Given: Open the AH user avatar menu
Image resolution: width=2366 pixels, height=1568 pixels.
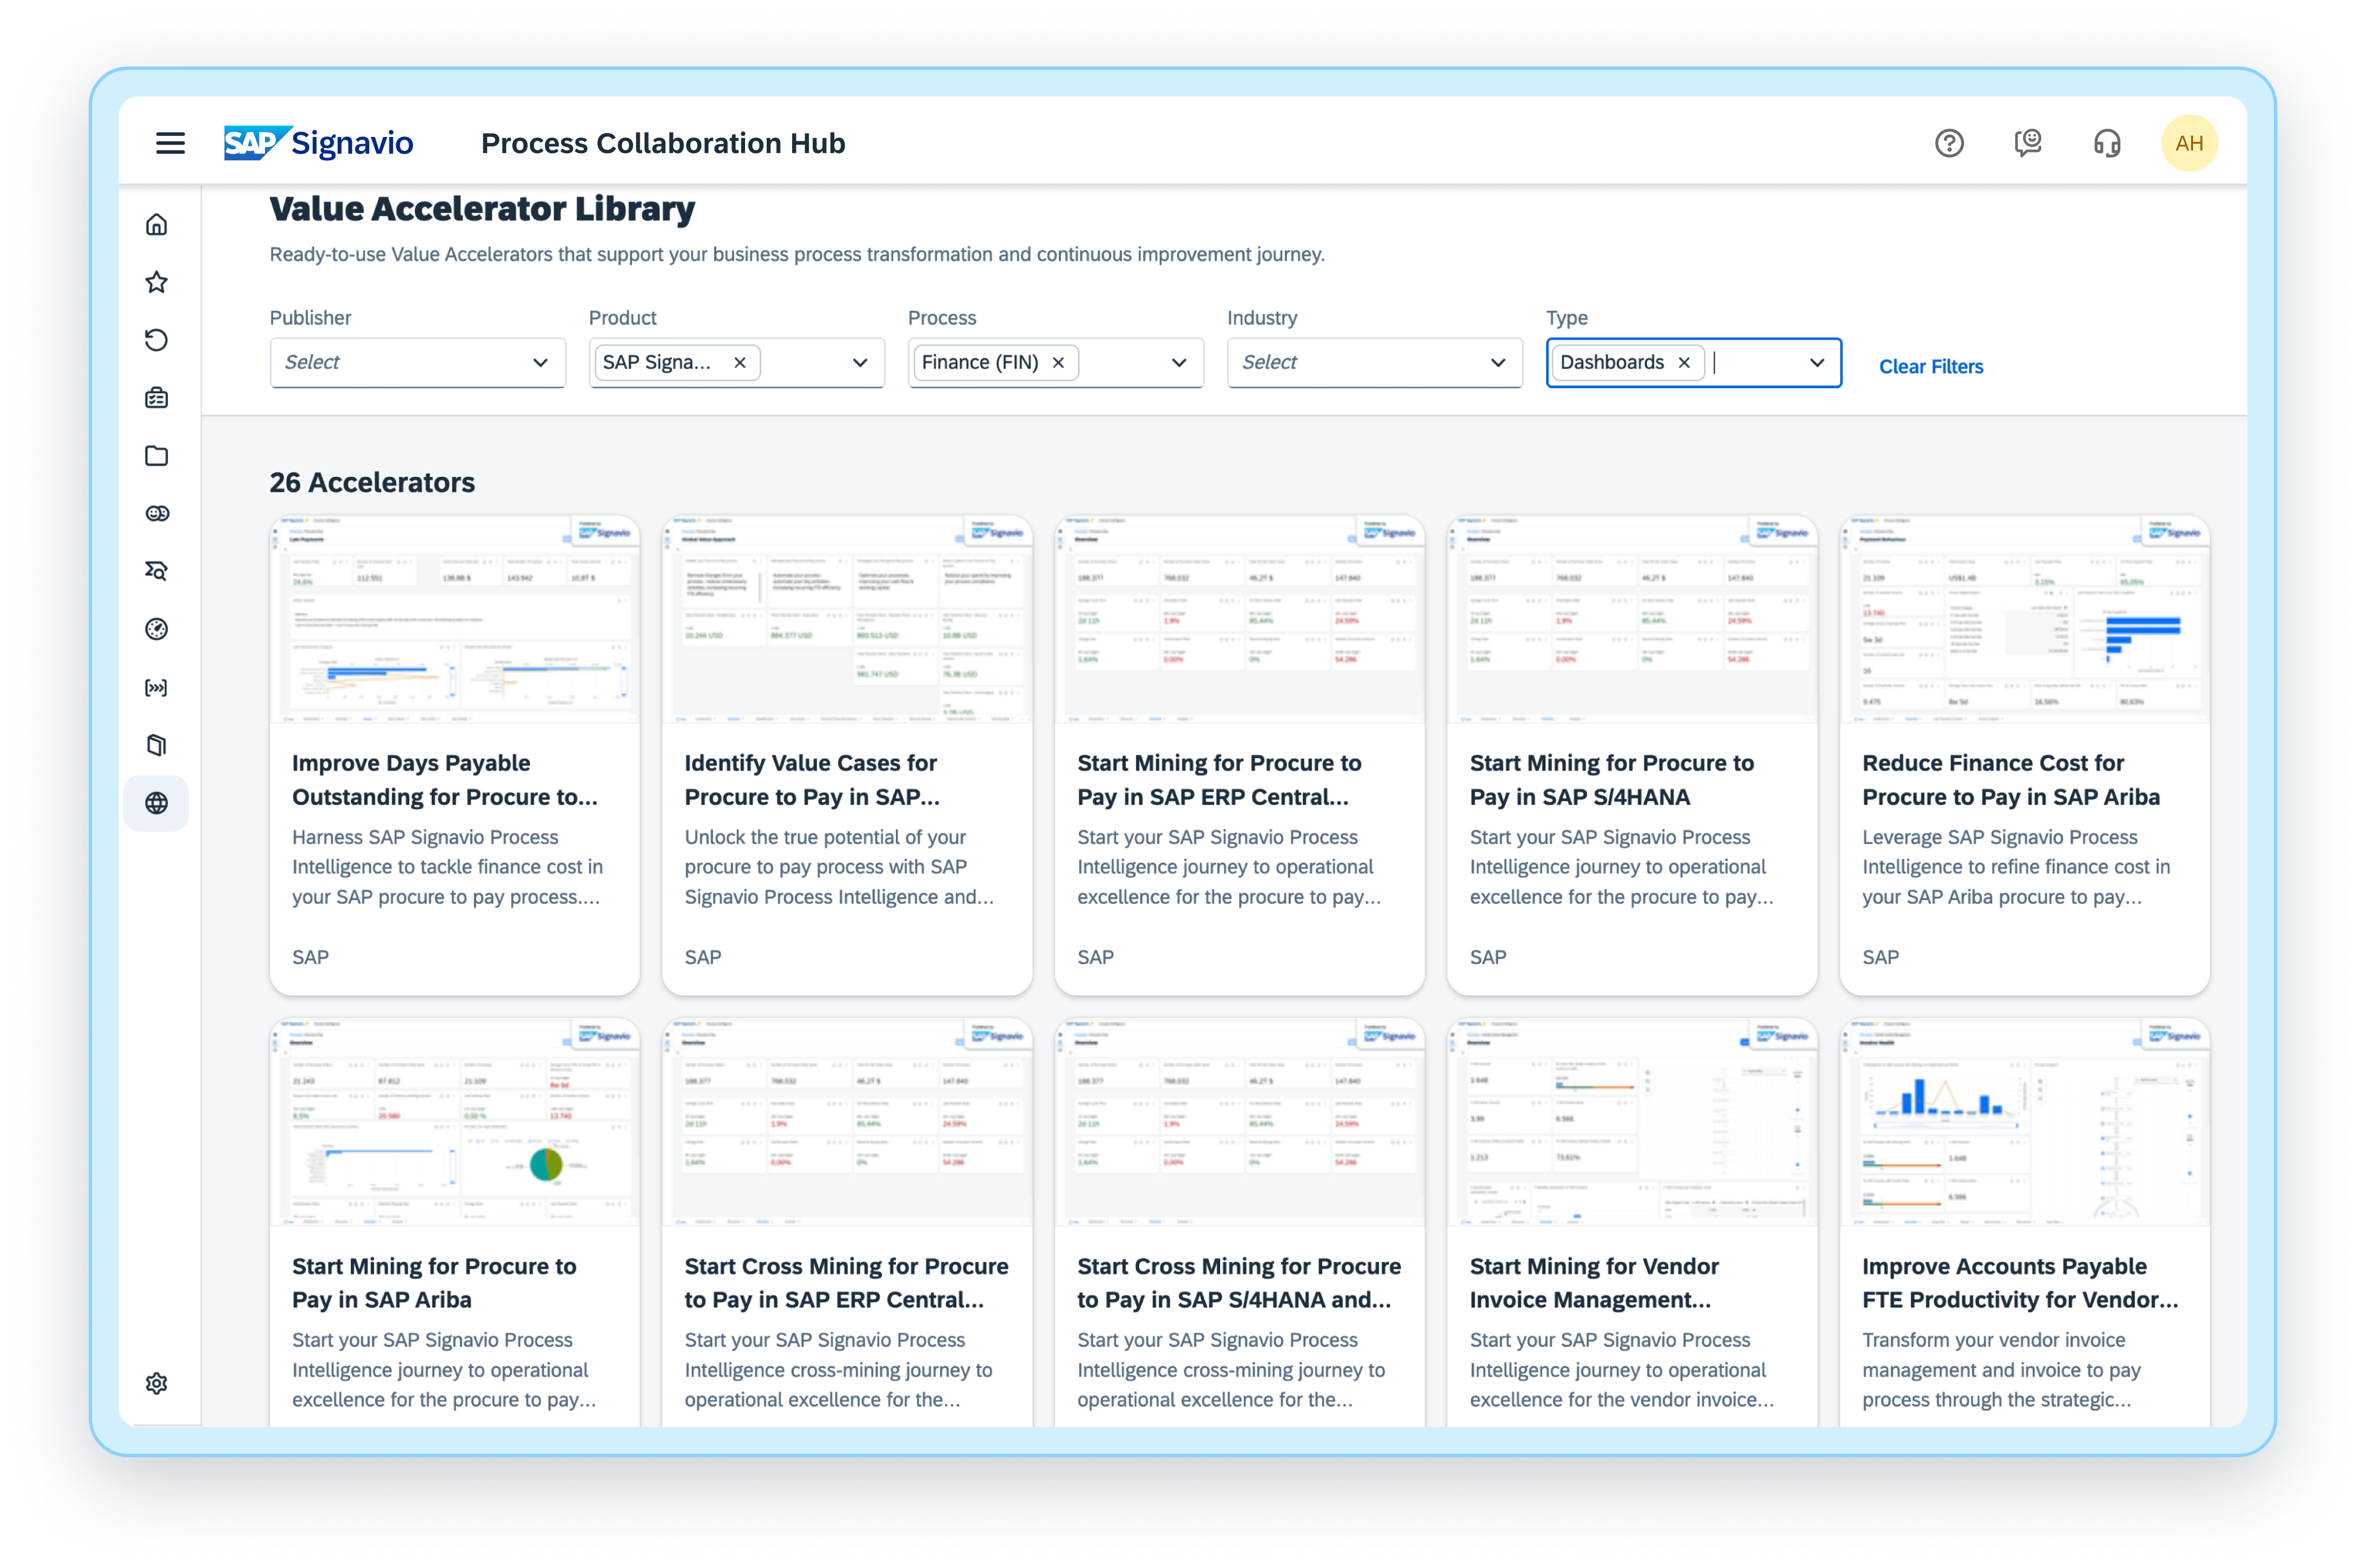Looking at the screenshot, I should [x=2188, y=143].
